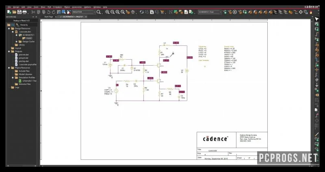Close the Start Page tab
Screen dimensions: 325x172
(56, 17)
